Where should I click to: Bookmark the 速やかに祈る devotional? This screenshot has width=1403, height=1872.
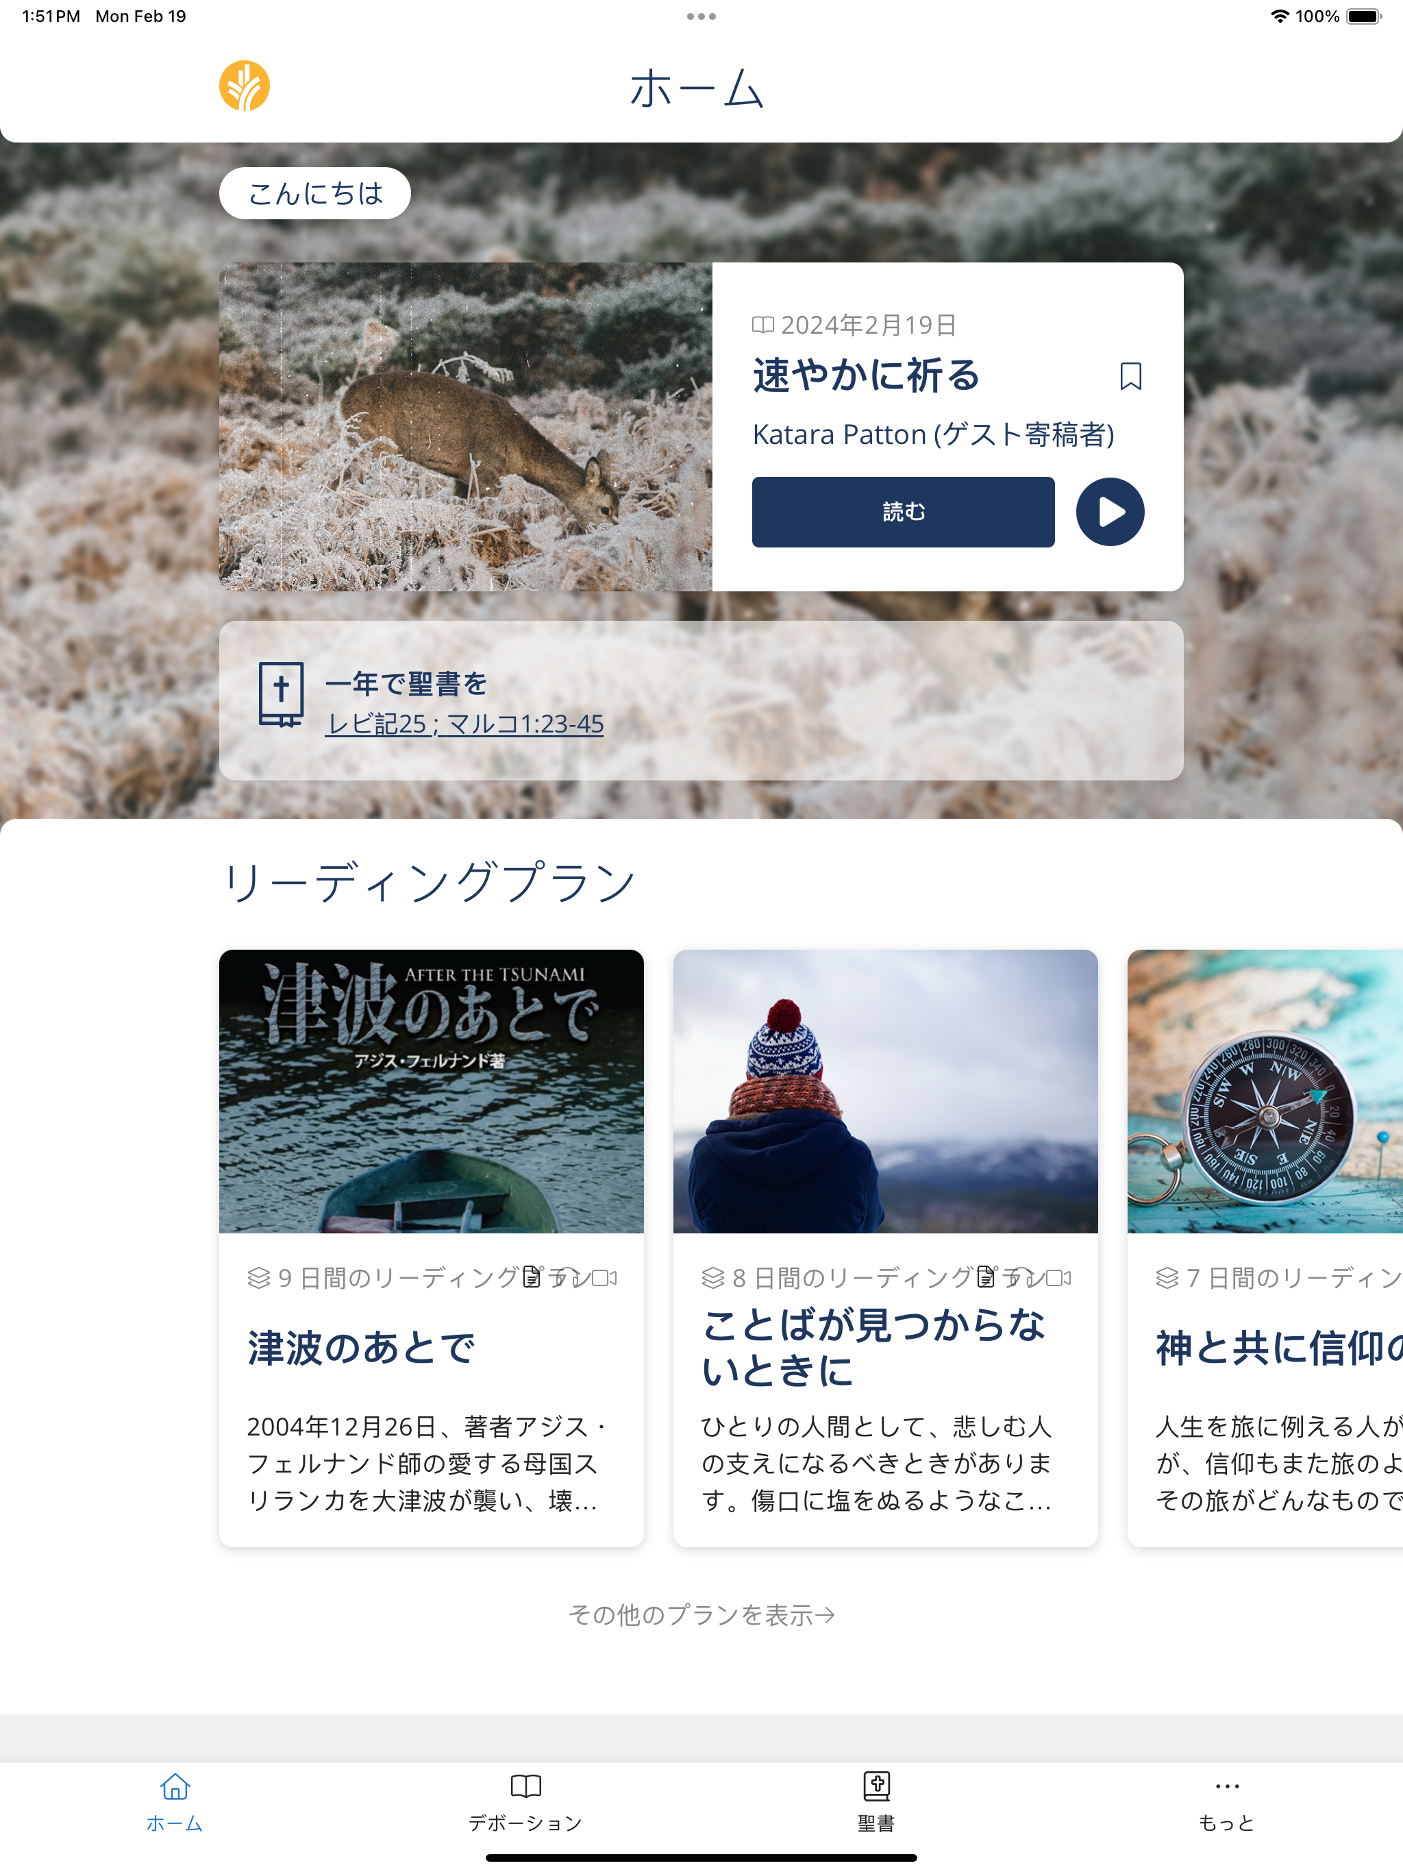coord(1130,377)
